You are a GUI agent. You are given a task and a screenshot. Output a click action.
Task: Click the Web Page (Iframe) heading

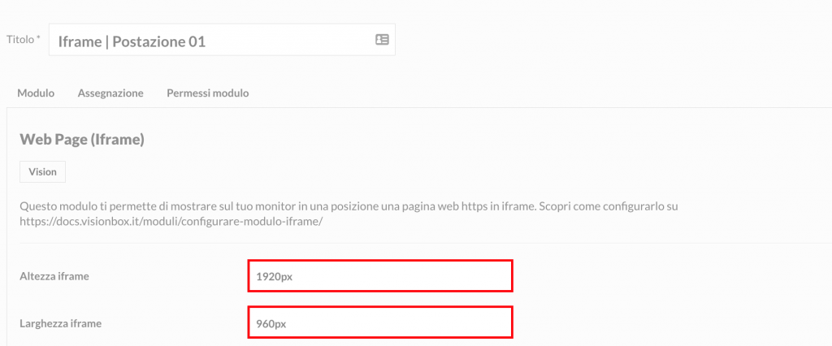click(82, 140)
